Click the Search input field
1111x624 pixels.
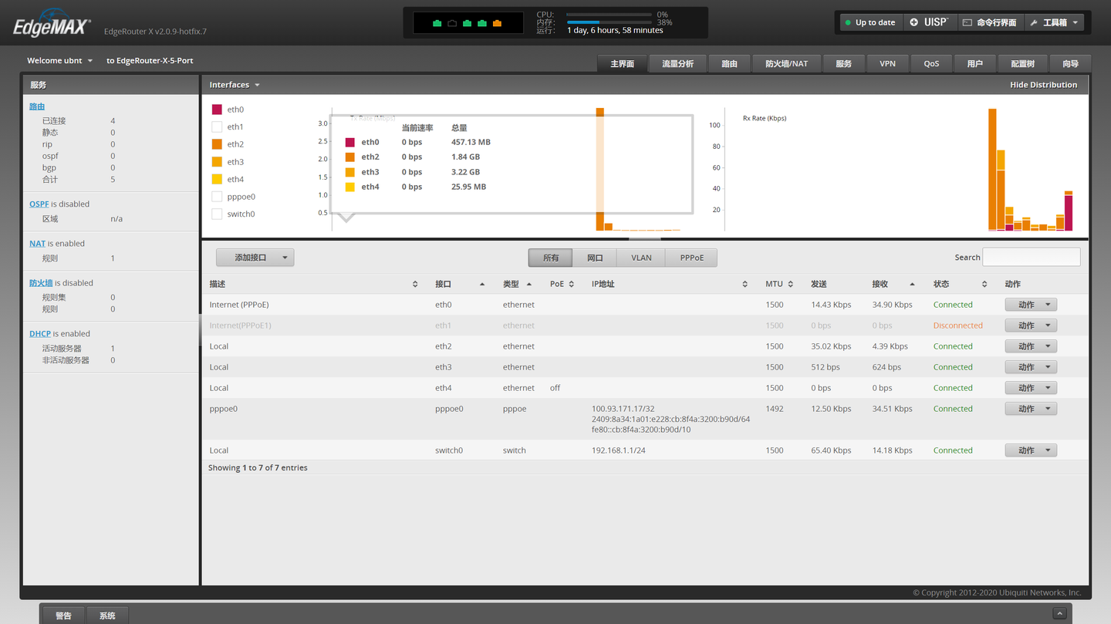coord(1032,257)
